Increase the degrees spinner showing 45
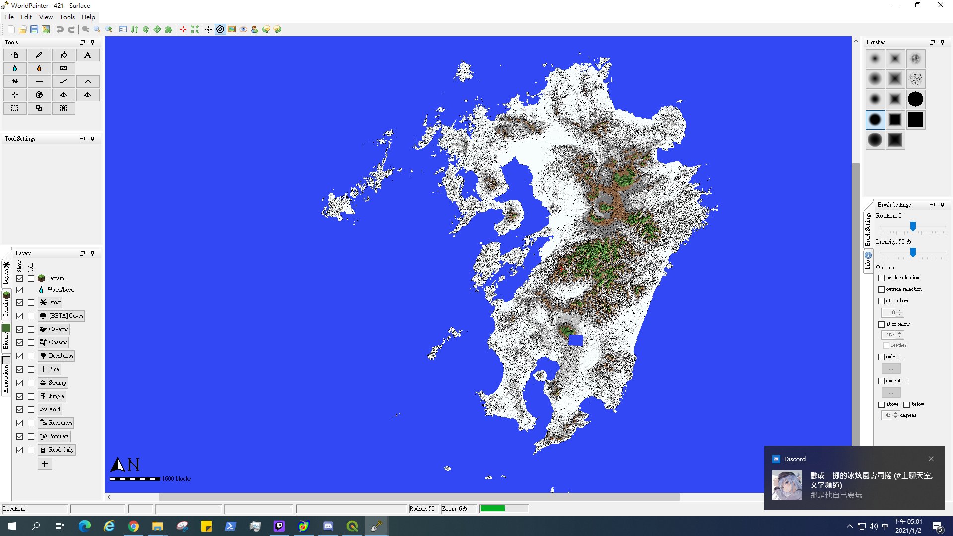This screenshot has height=536, width=953. coord(896,413)
